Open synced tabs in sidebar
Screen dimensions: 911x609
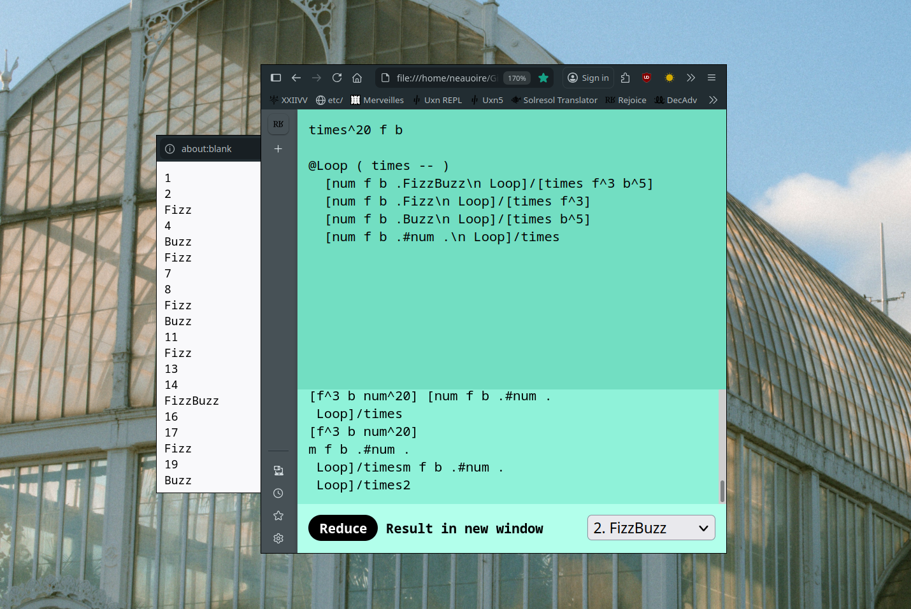278,470
